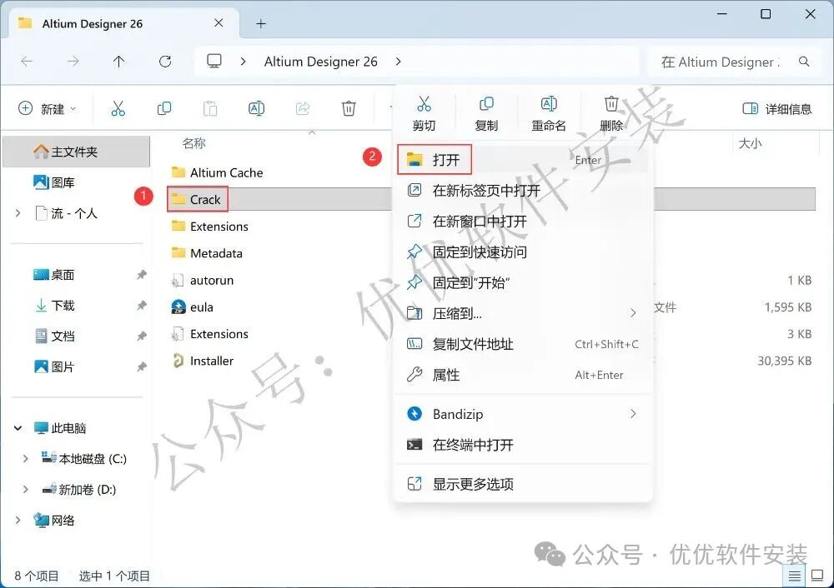Unpin 桌面 using its pin icon
Image resolution: width=834 pixels, height=588 pixels.
tap(142, 275)
